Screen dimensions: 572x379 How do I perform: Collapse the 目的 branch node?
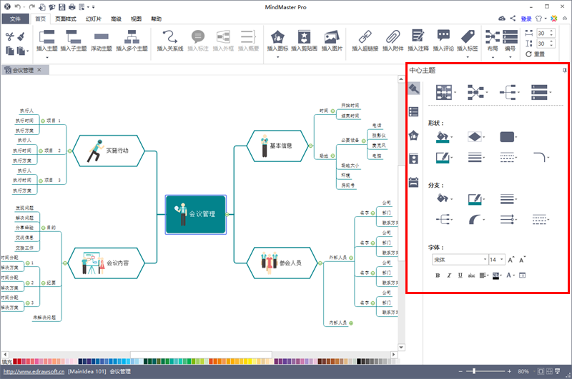pos(43,228)
